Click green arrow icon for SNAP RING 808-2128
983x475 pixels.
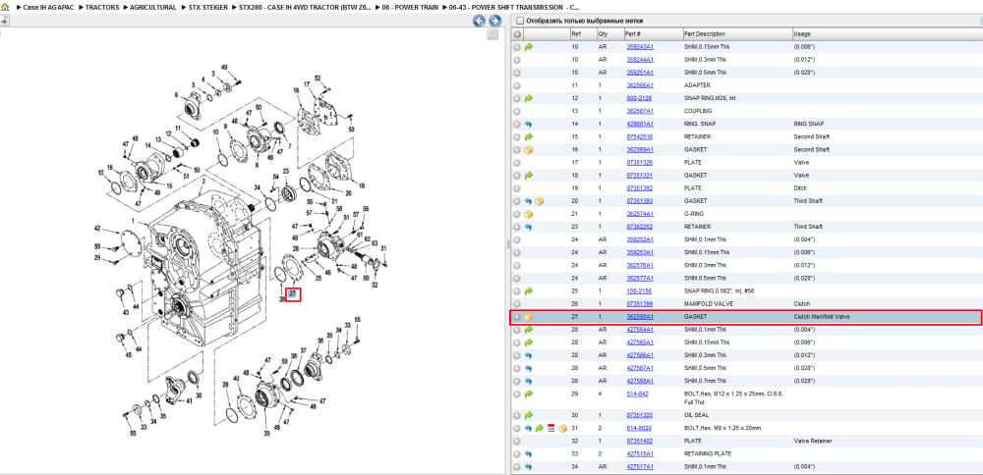click(529, 98)
